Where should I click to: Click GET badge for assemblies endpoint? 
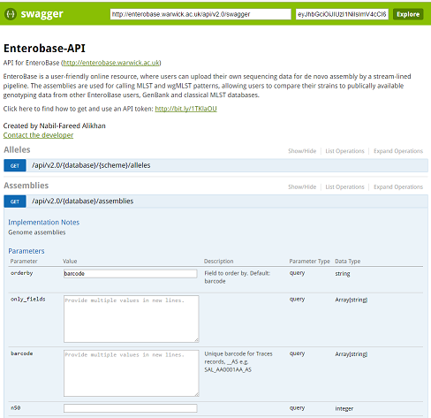point(15,201)
